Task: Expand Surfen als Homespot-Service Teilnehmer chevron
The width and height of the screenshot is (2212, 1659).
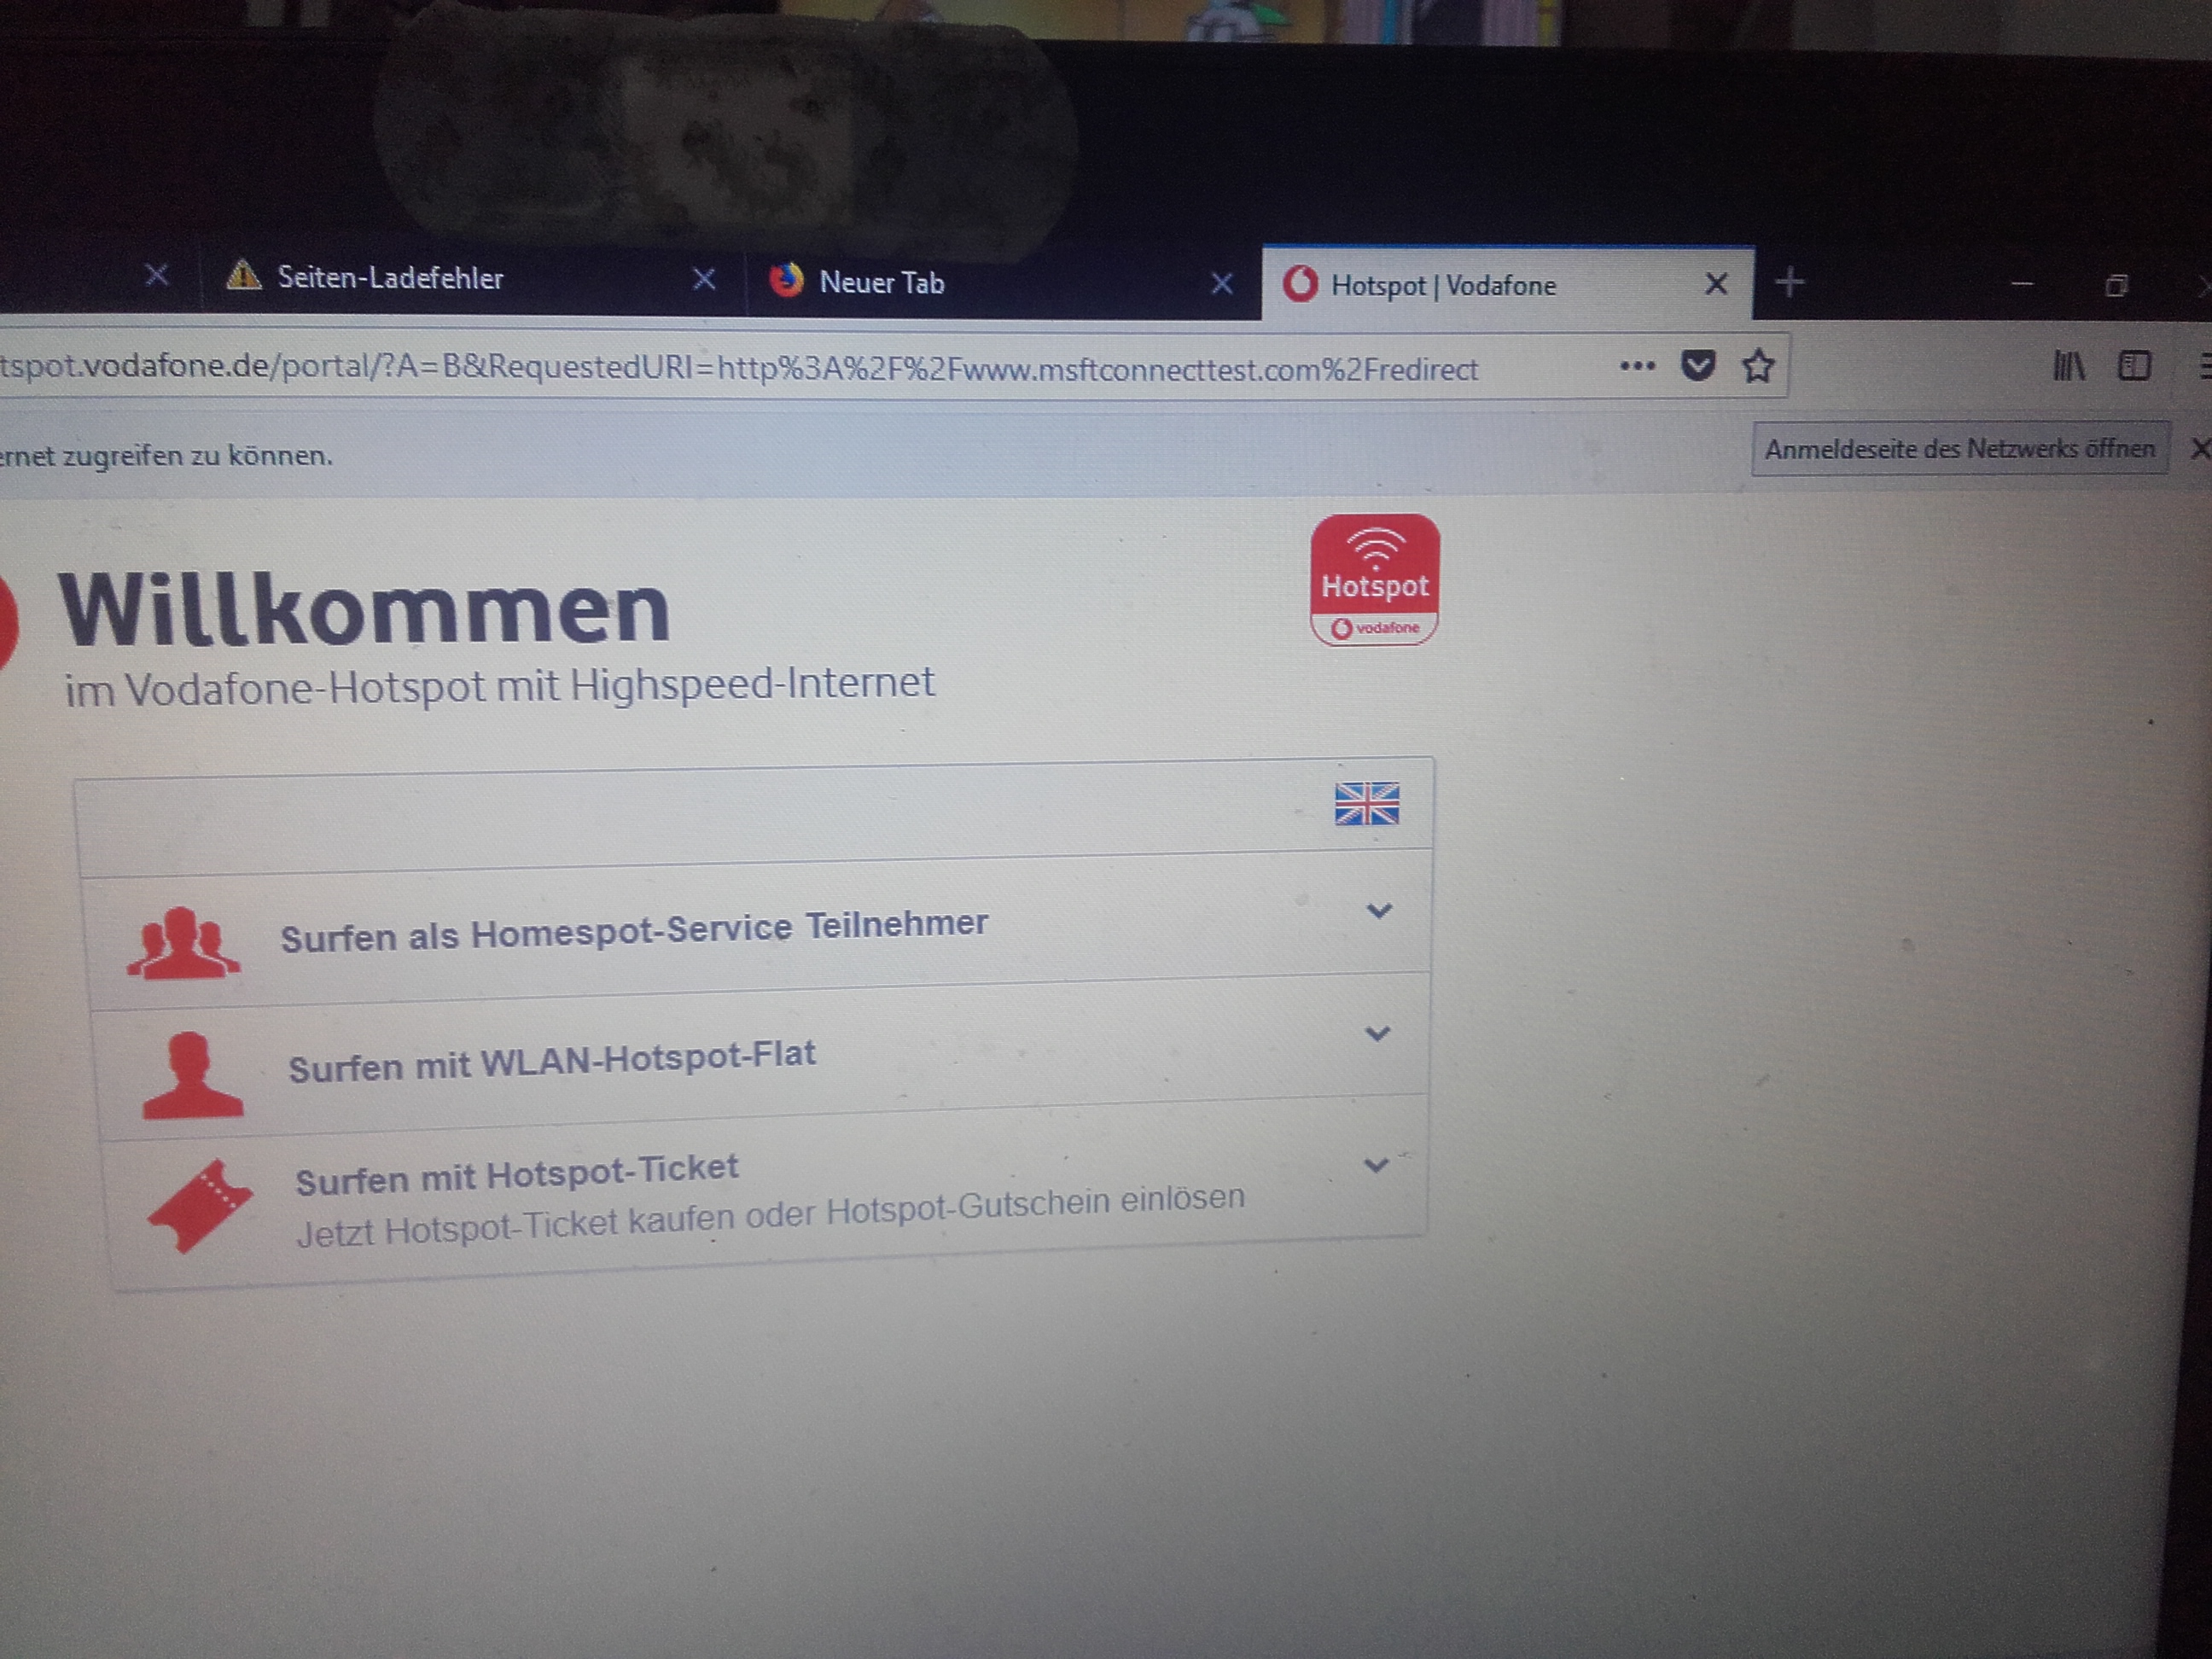Action: pyautogui.click(x=1379, y=911)
